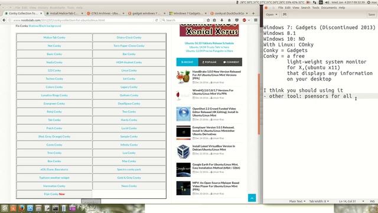The width and height of the screenshot is (378, 213).
Task: Open the purple app icon in taskbar
Action: tap(72, 208)
